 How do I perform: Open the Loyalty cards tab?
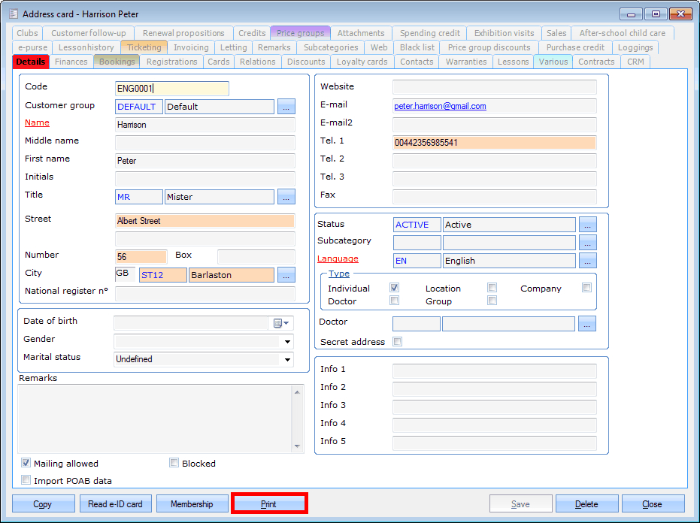tap(362, 62)
